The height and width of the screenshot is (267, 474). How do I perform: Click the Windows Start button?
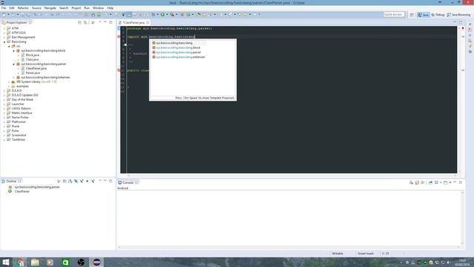6,262
